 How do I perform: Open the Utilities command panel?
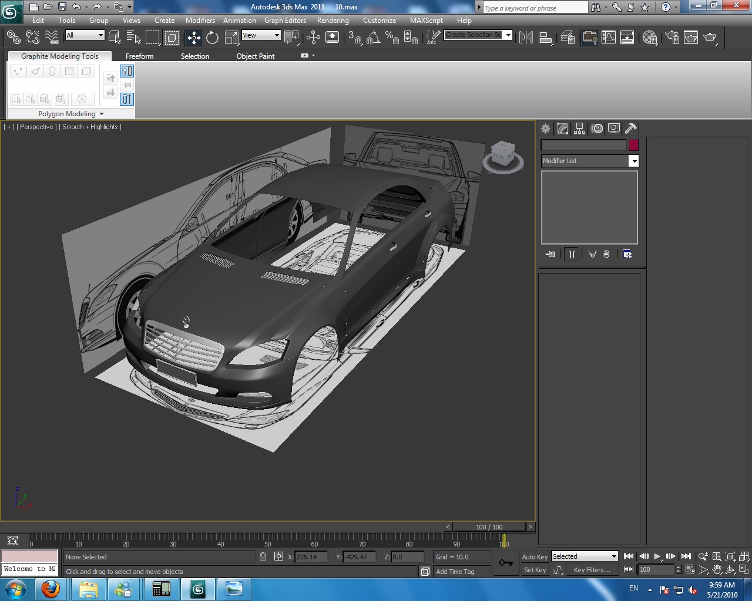pyautogui.click(x=631, y=129)
